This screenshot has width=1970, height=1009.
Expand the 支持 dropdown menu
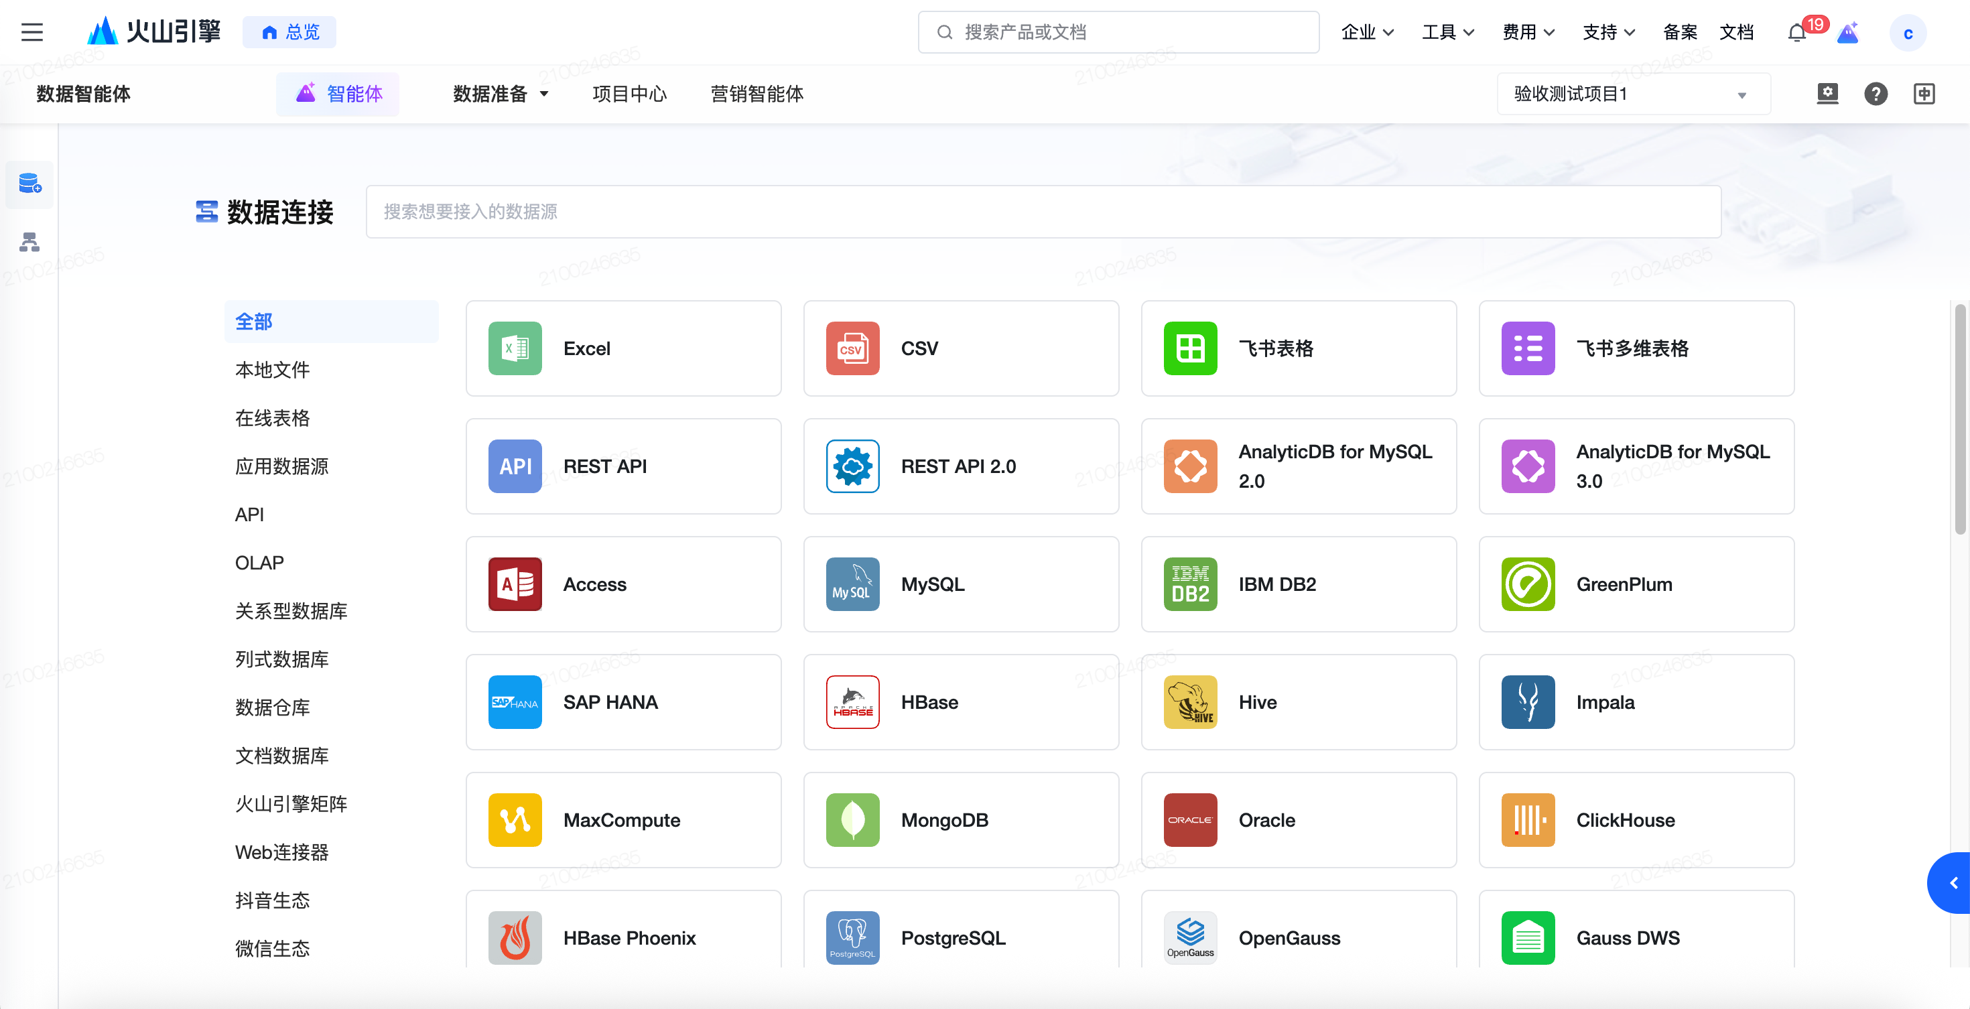(1608, 32)
